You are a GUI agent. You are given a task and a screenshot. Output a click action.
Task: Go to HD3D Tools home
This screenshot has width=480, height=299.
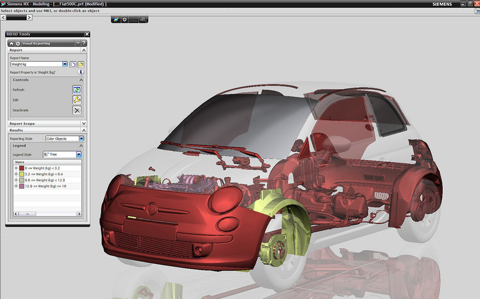(x=12, y=44)
